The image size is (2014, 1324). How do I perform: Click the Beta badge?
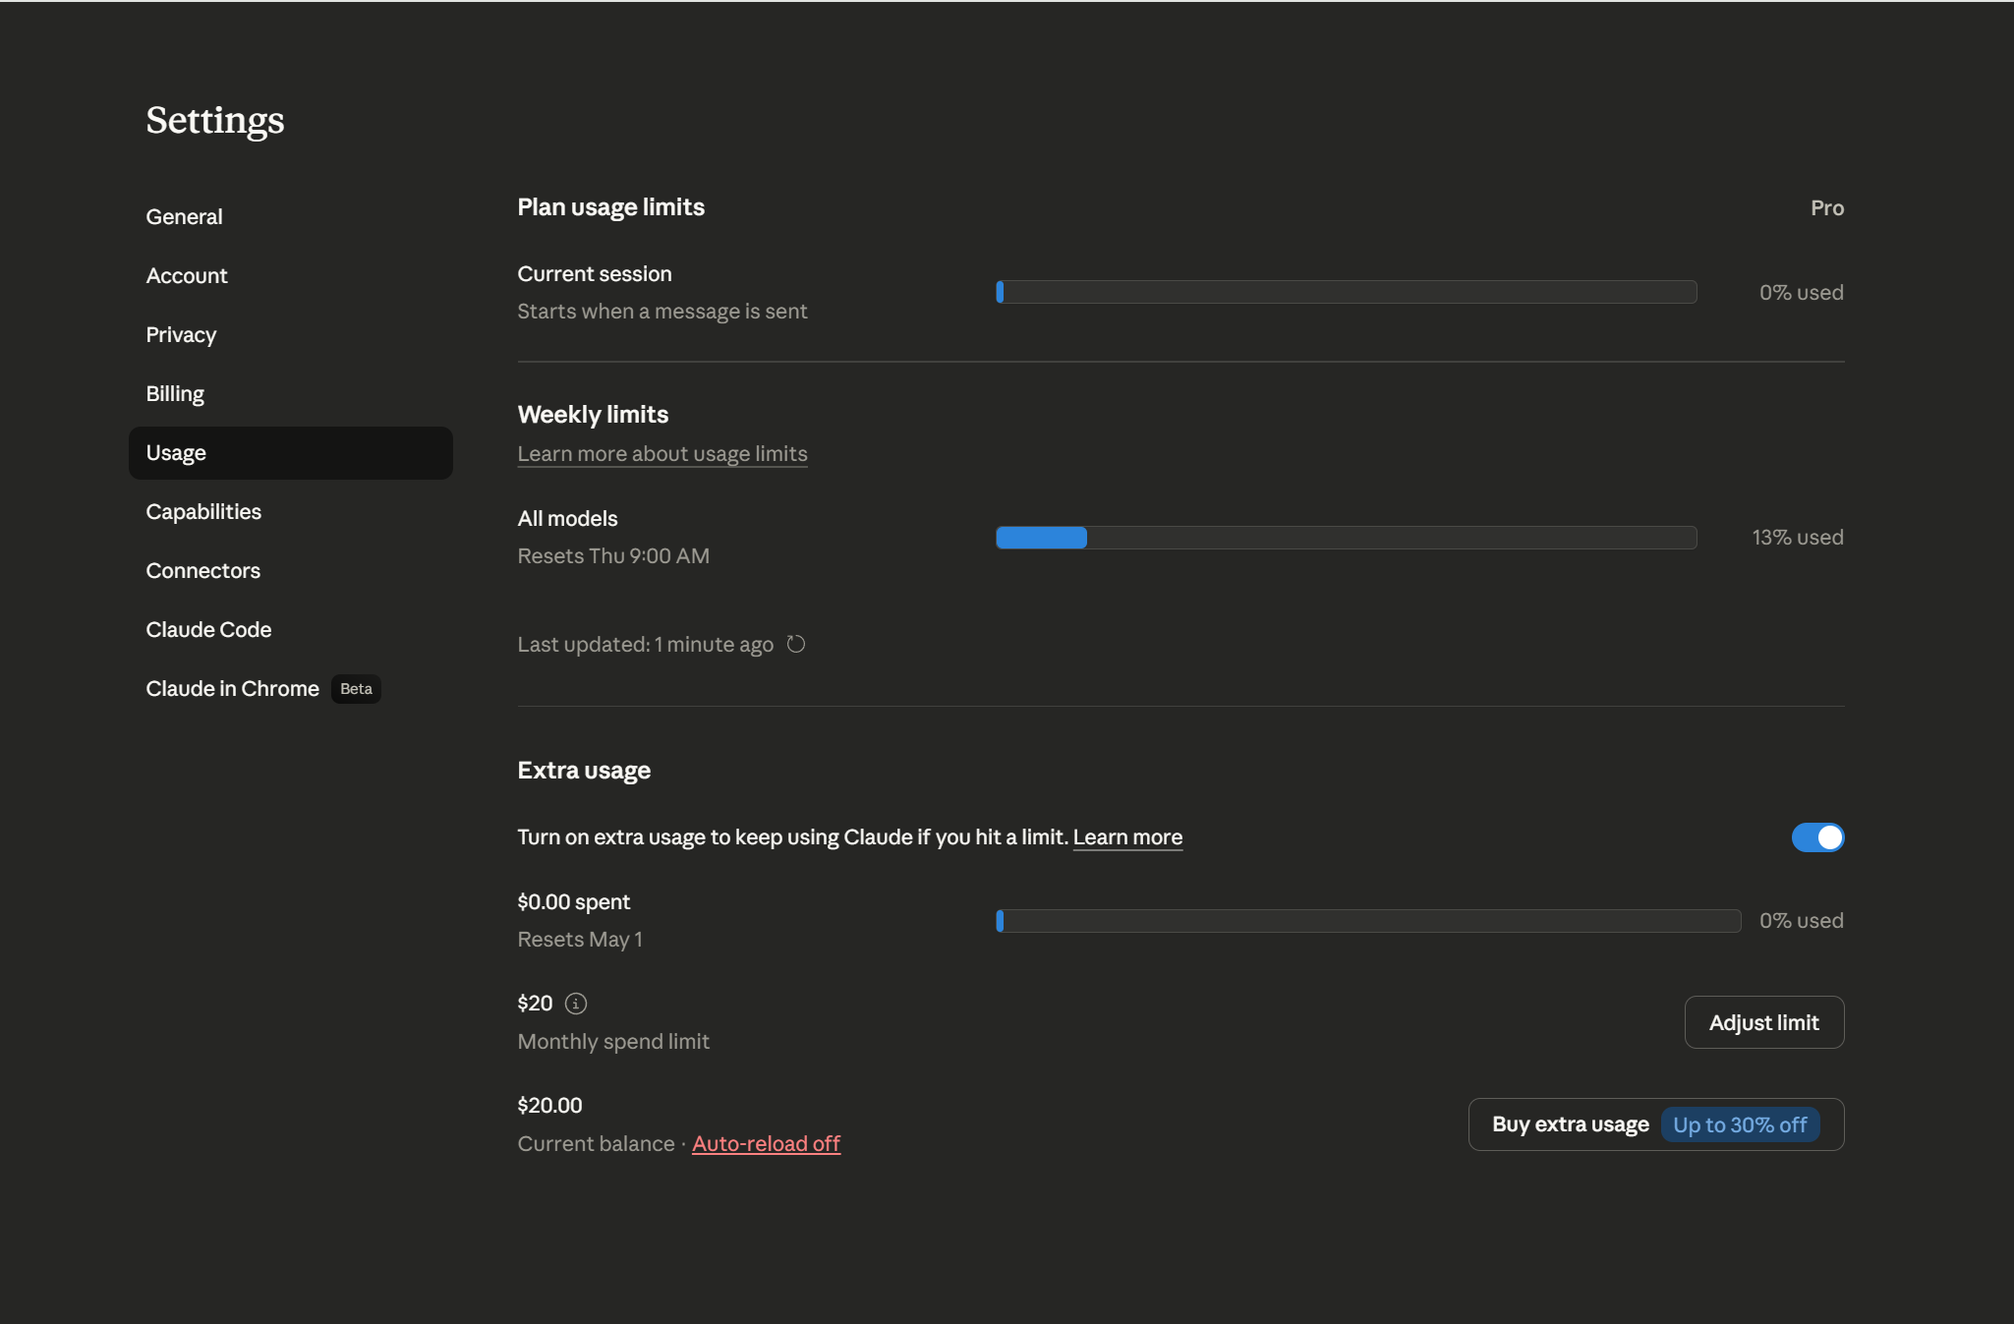pyautogui.click(x=356, y=689)
